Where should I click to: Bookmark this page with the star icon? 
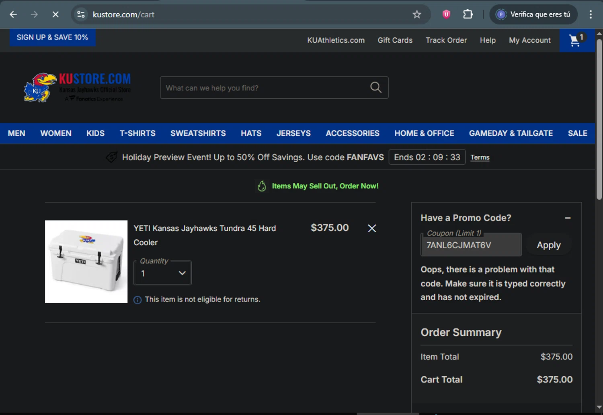417,14
